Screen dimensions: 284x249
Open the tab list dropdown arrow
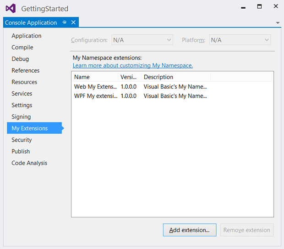[x=278, y=23]
